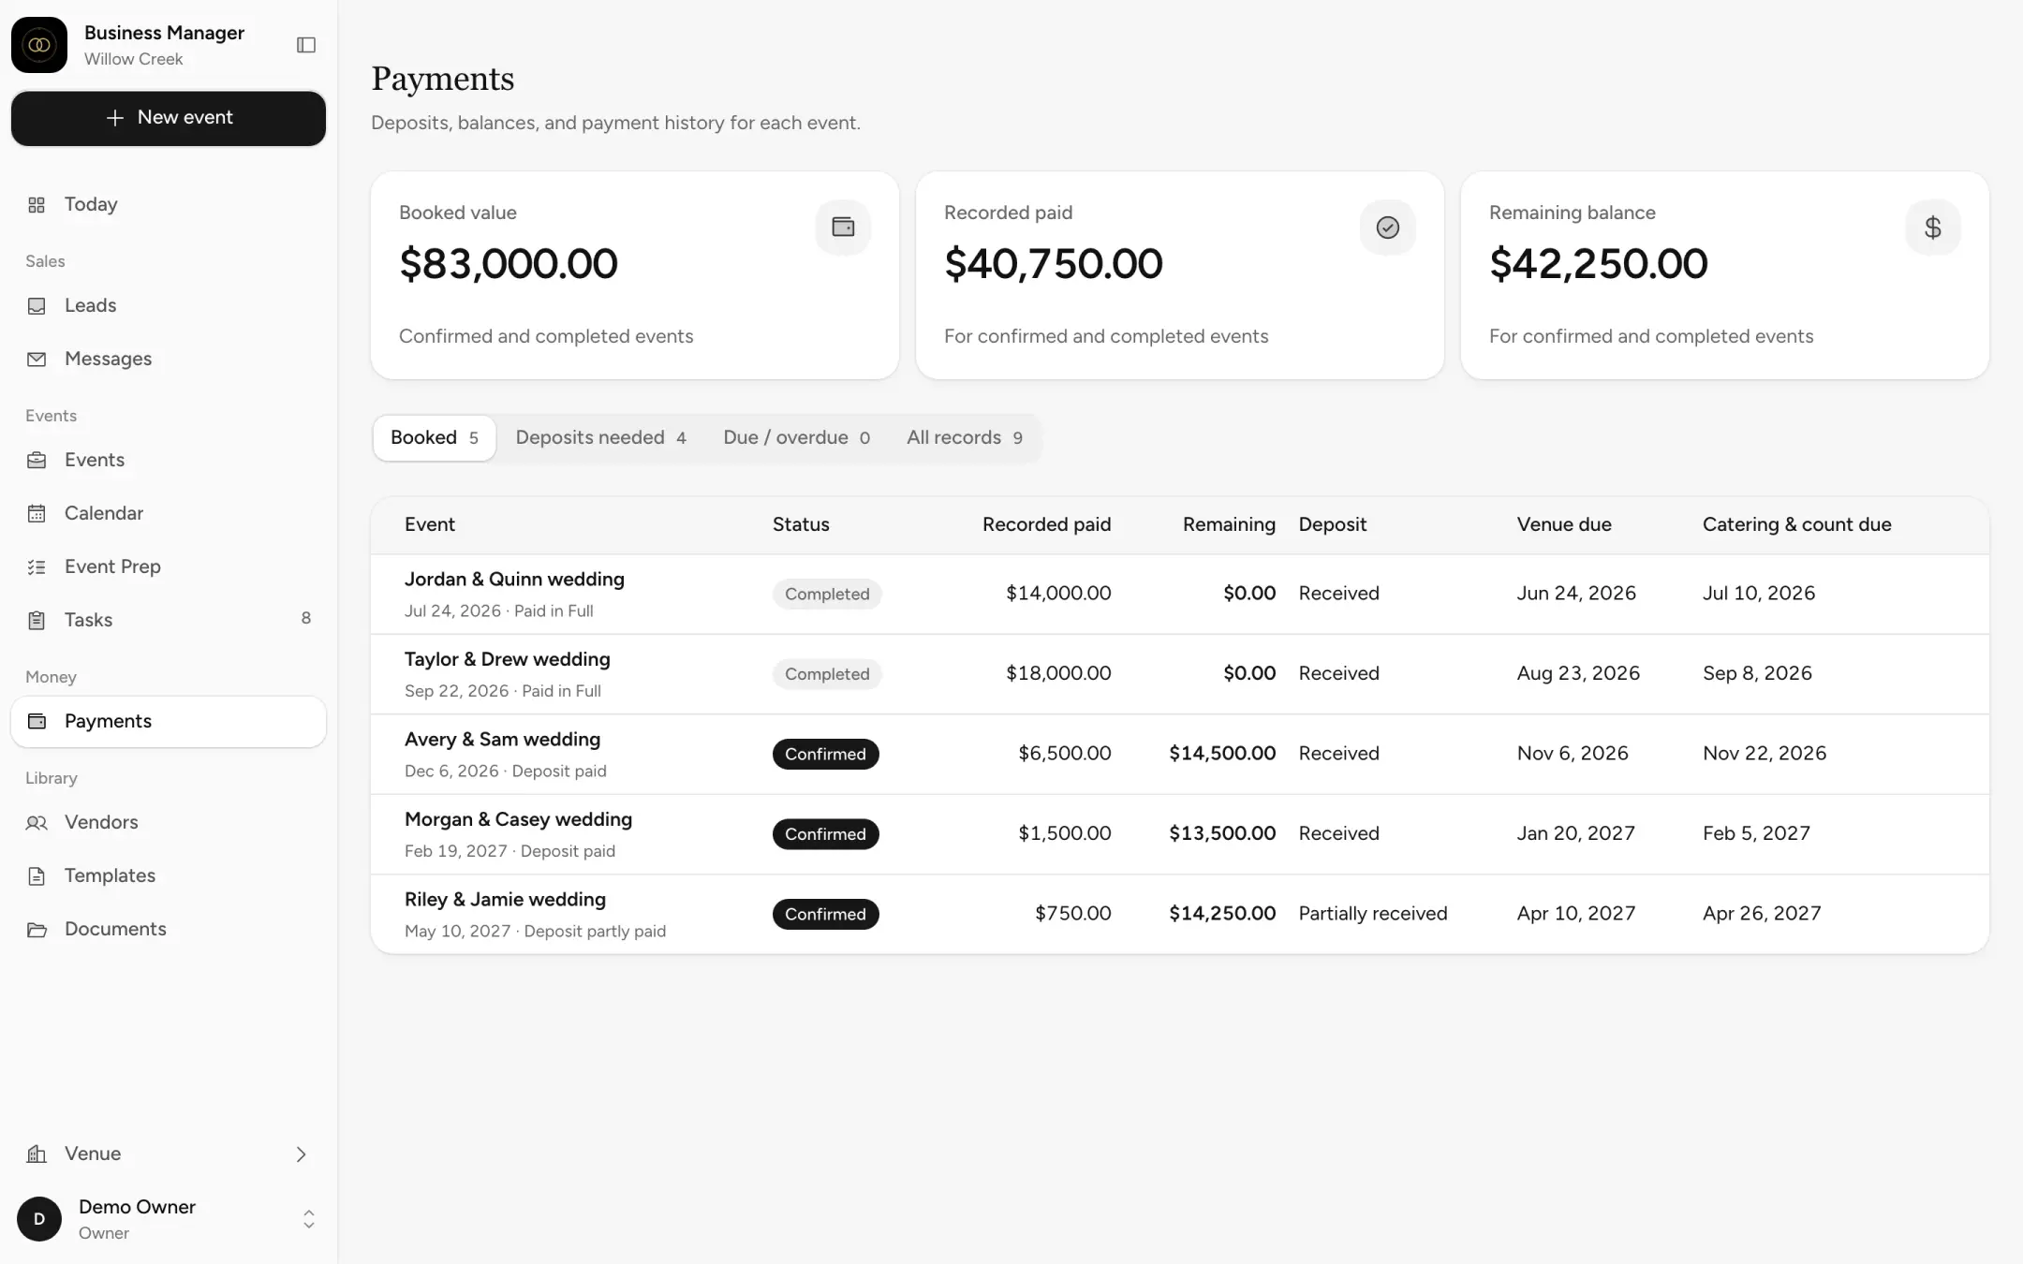Click the Catering & count due header

pyautogui.click(x=1797, y=525)
